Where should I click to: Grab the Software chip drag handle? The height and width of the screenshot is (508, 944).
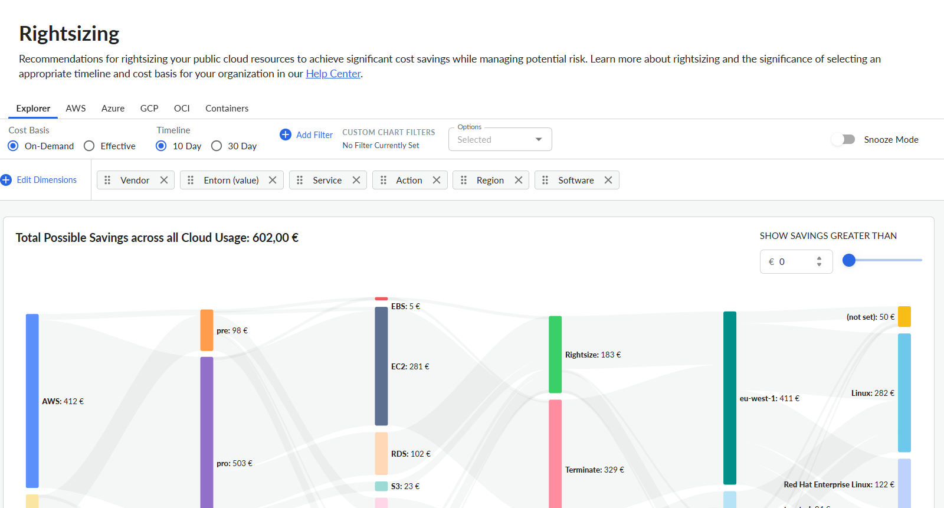click(545, 180)
